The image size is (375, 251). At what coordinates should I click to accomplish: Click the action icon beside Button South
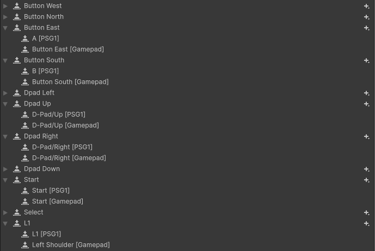(x=17, y=60)
